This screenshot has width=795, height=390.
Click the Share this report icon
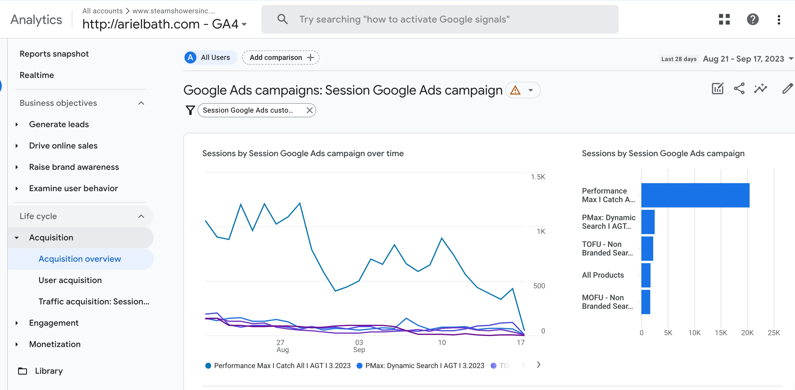[739, 89]
